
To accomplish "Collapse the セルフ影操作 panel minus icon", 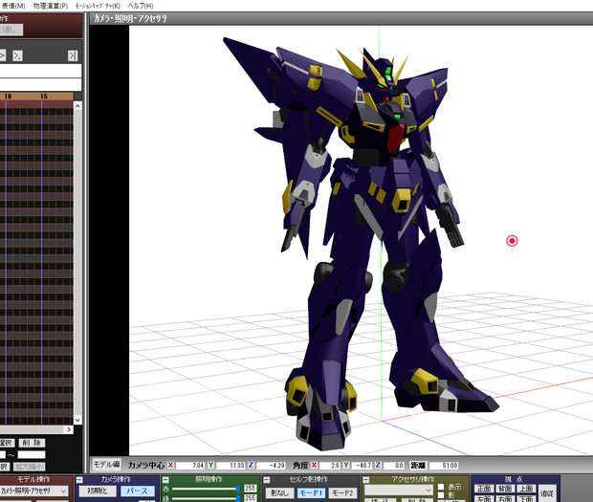I will (x=267, y=479).
